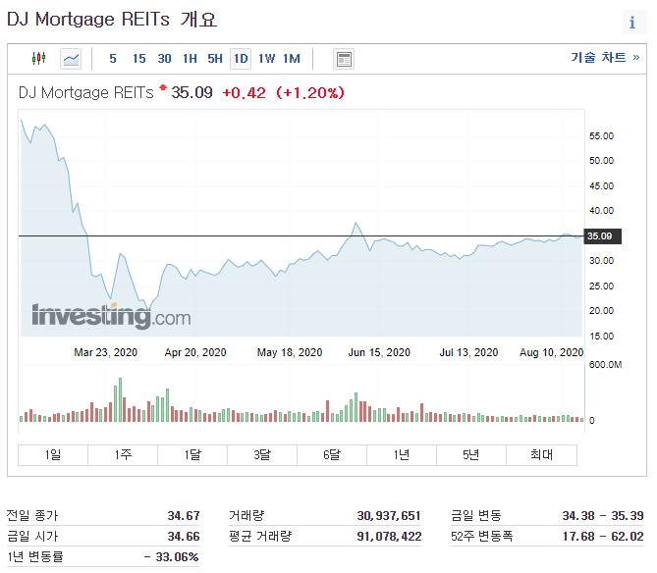
Task: Click the info icon at top right
Action: (632, 22)
